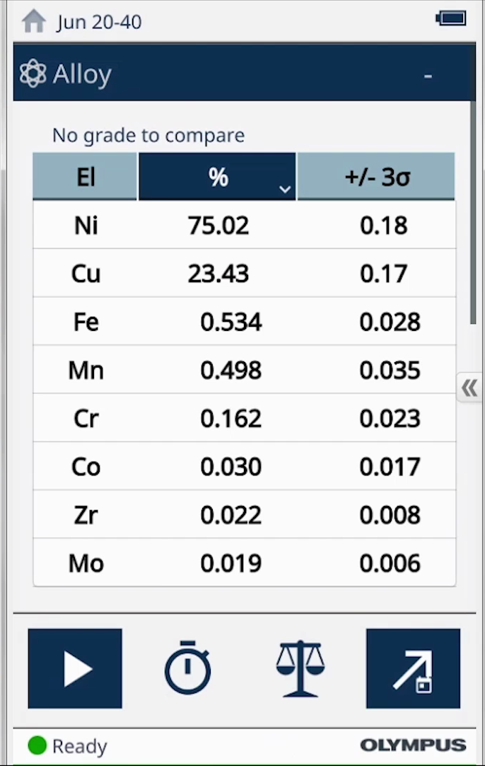The height and width of the screenshot is (766, 485).
Task: Select the +/- 3σ column header
Action: pyautogui.click(x=376, y=177)
